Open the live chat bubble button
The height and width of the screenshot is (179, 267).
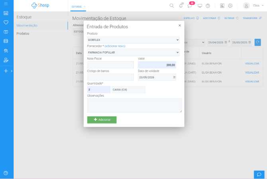click(x=259, y=174)
